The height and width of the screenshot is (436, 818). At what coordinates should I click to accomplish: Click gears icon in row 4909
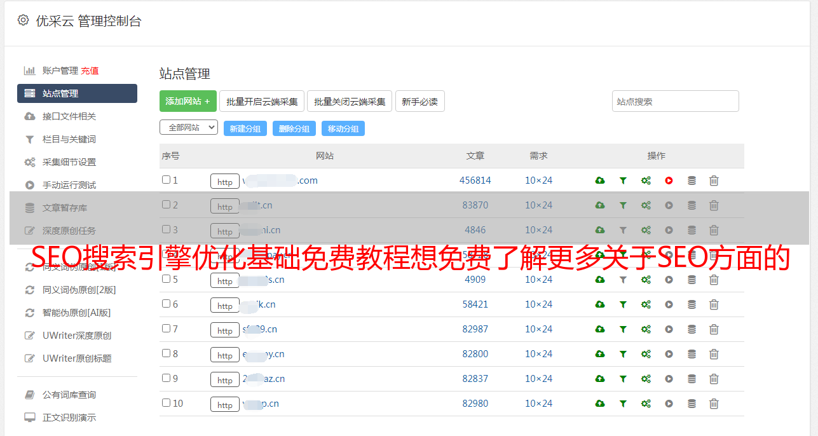point(646,280)
